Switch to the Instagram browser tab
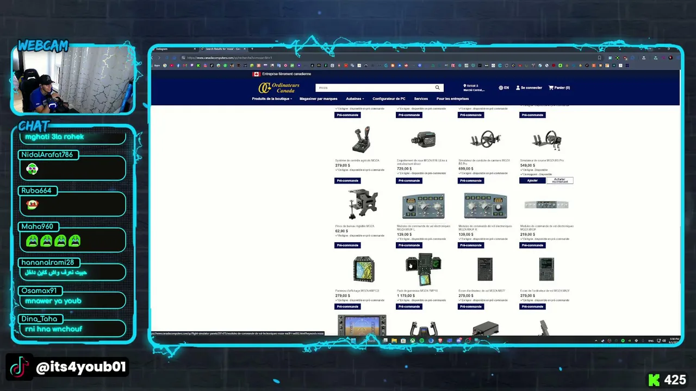The height and width of the screenshot is (391, 696). click(175, 49)
